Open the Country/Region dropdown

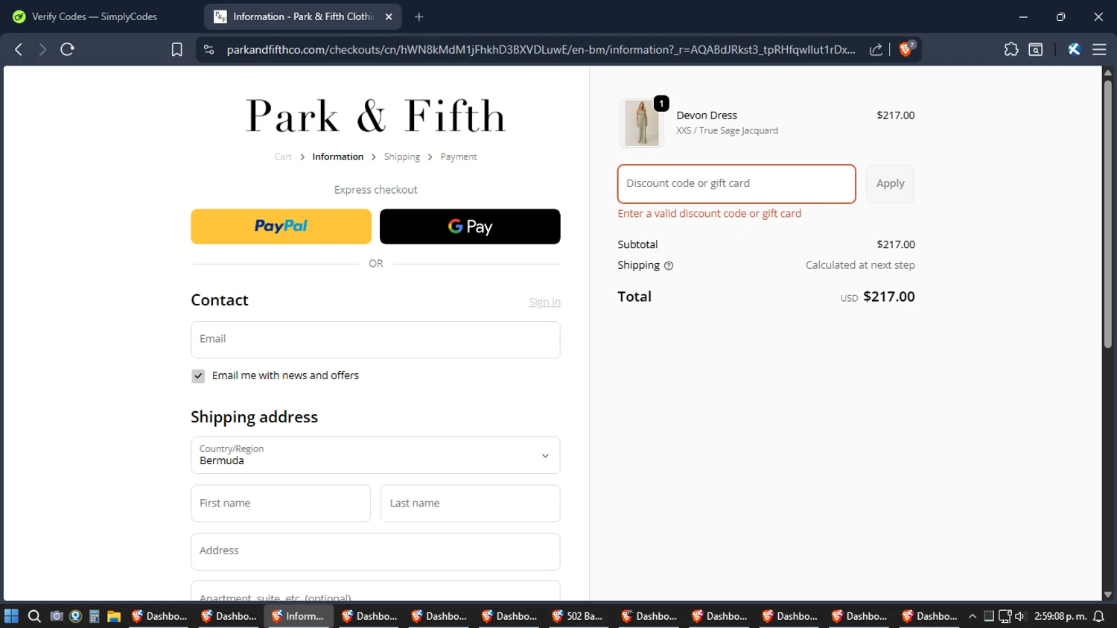pos(375,455)
